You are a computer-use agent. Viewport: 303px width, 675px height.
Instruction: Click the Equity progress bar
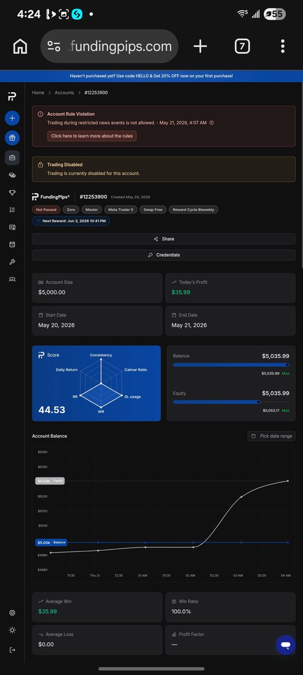point(231,402)
